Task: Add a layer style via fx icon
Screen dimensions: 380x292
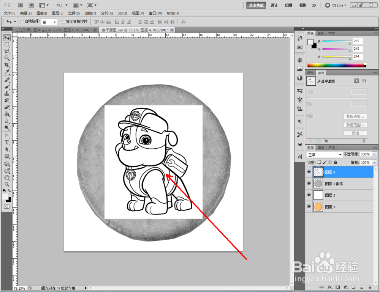Action: [329, 287]
